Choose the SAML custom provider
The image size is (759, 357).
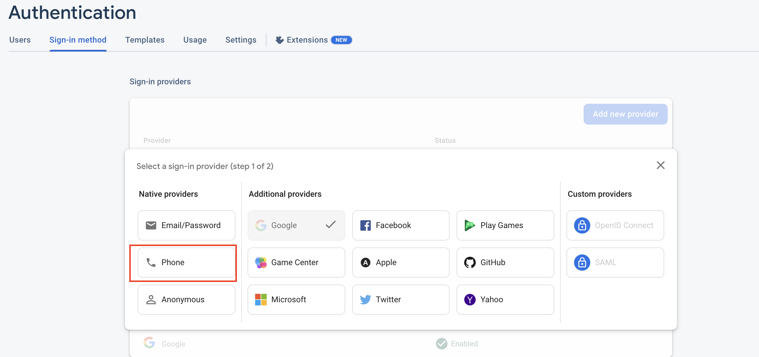coord(615,262)
